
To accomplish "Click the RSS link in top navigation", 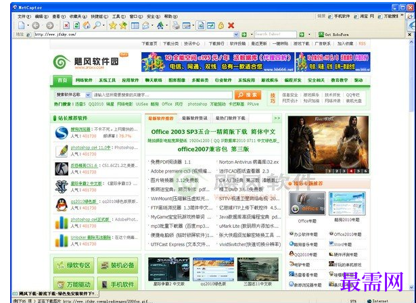I will [362, 43].
